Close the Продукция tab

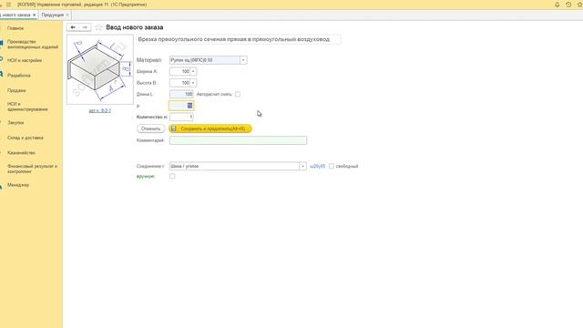point(67,15)
